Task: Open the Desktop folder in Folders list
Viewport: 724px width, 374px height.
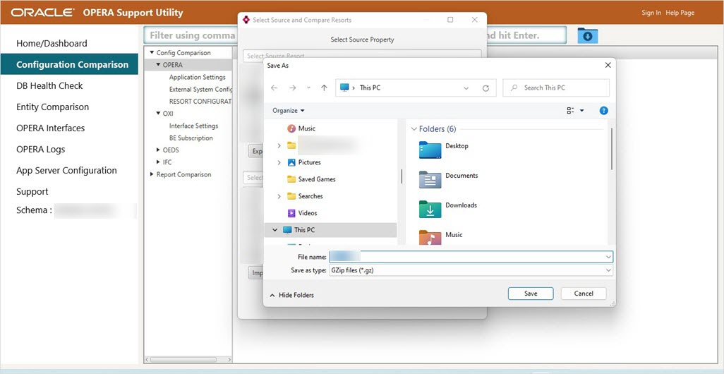Action: [444, 150]
